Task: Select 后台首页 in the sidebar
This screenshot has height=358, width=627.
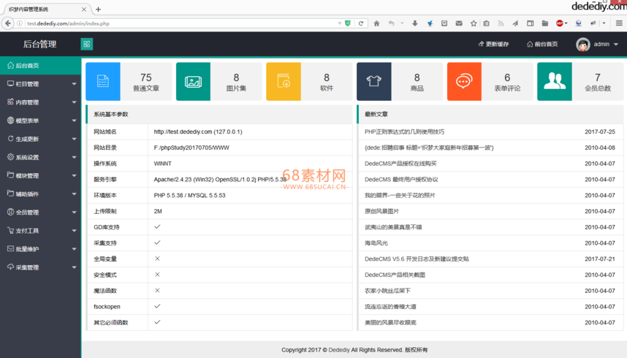Action: [x=40, y=66]
